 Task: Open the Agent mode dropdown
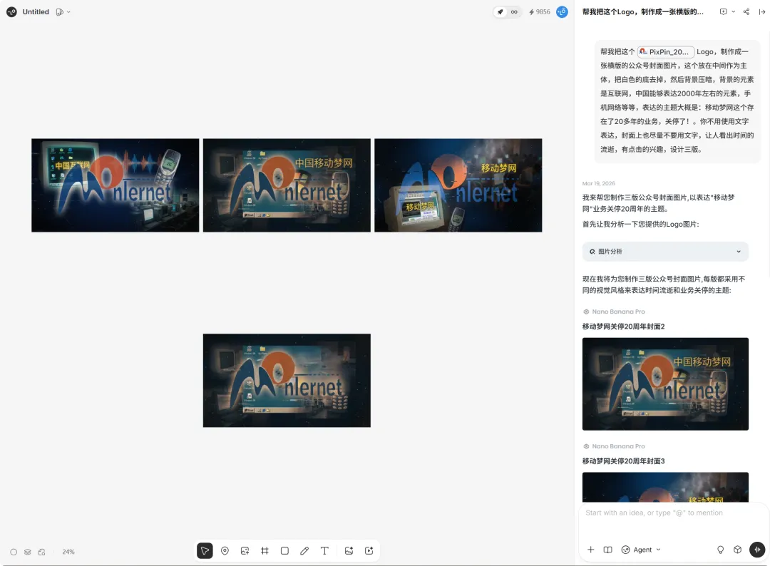point(641,550)
